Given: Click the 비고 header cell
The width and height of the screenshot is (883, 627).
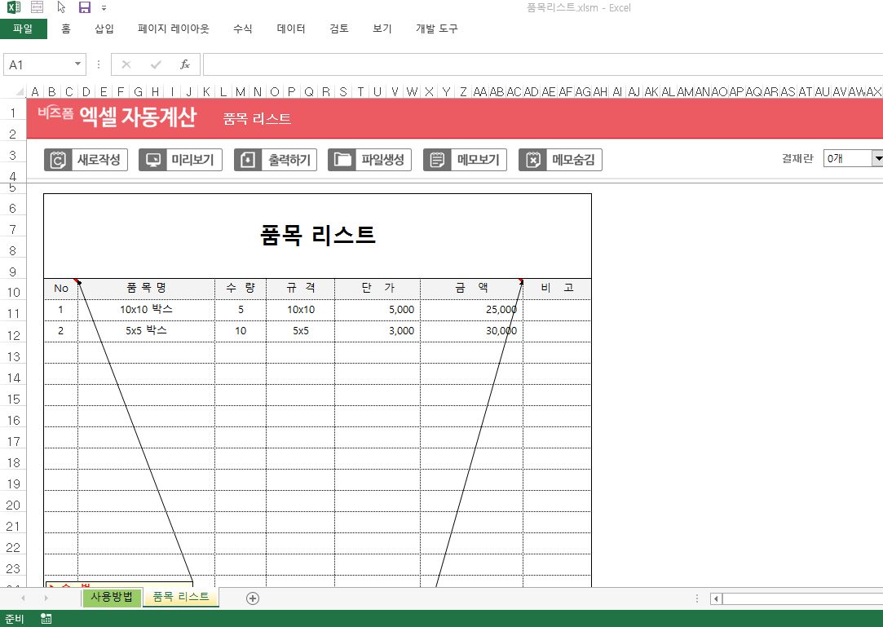Looking at the screenshot, I should 557,289.
